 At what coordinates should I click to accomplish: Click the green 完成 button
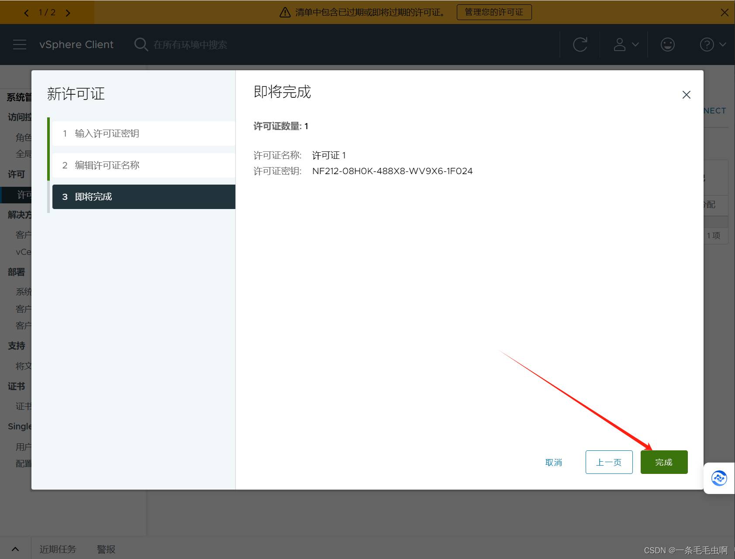tap(664, 462)
